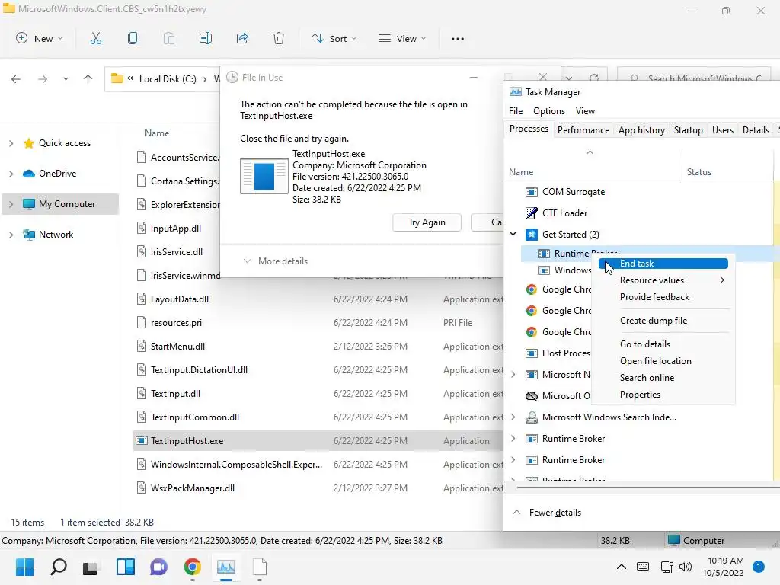Image resolution: width=780 pixels, height=585 pixels.
Task: Click the Name column header in Explorer
Action: pyautogui.click(x=157, y=133)
